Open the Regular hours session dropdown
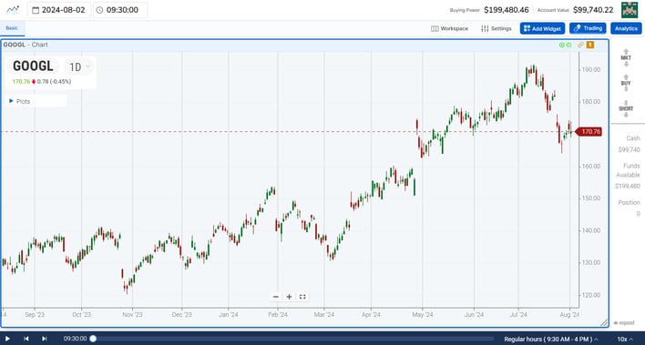 (x=551, y=340)
